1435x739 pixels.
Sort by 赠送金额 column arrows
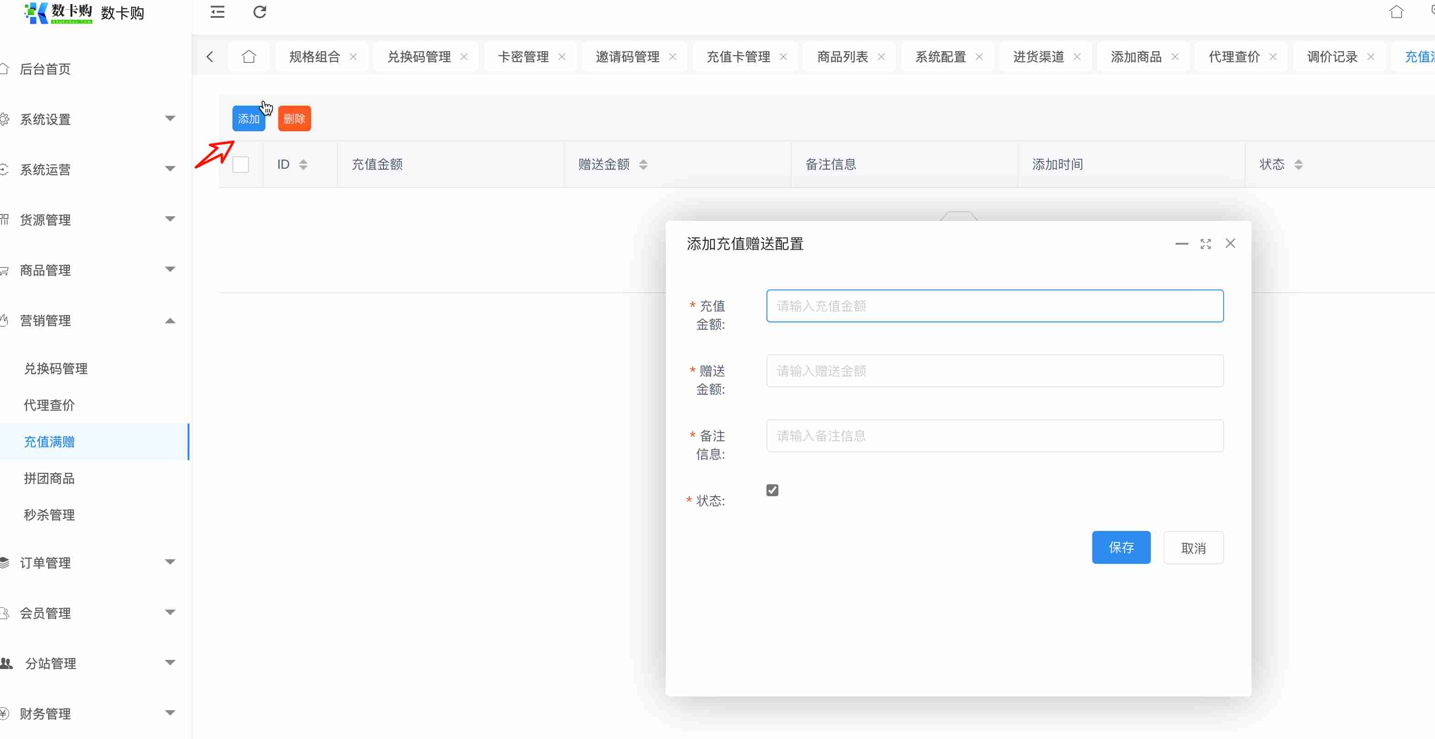coord(643,164)
